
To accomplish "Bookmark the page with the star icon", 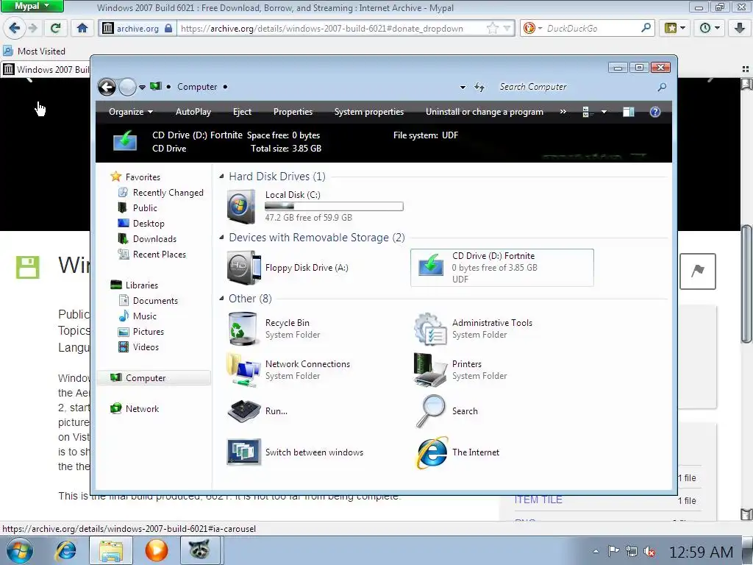I will coord(493,29).
